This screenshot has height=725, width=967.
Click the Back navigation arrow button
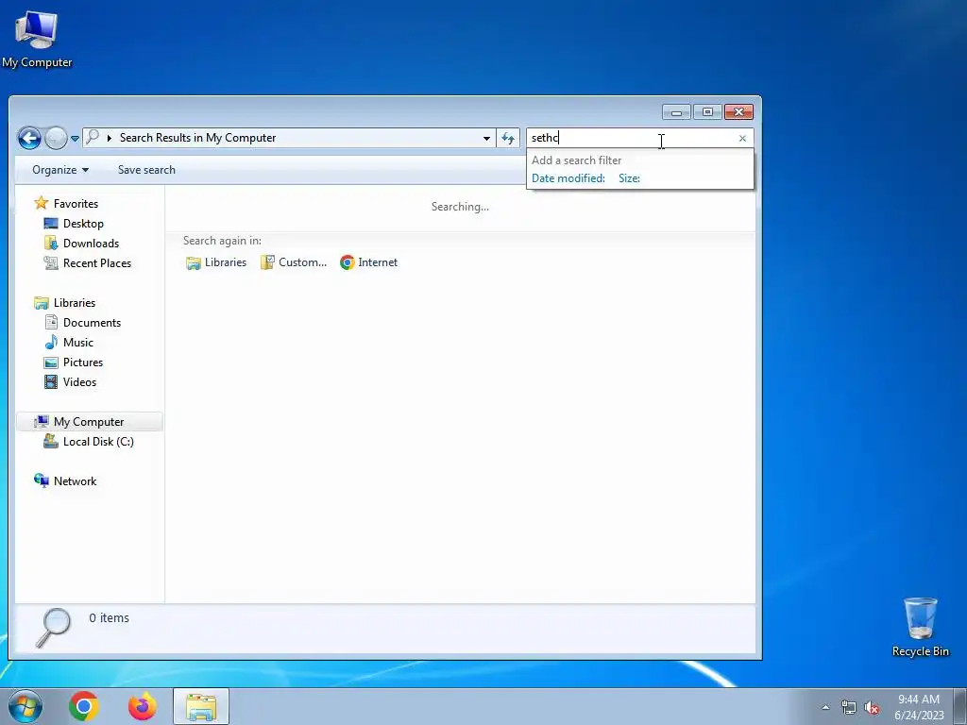coord(29,138)
